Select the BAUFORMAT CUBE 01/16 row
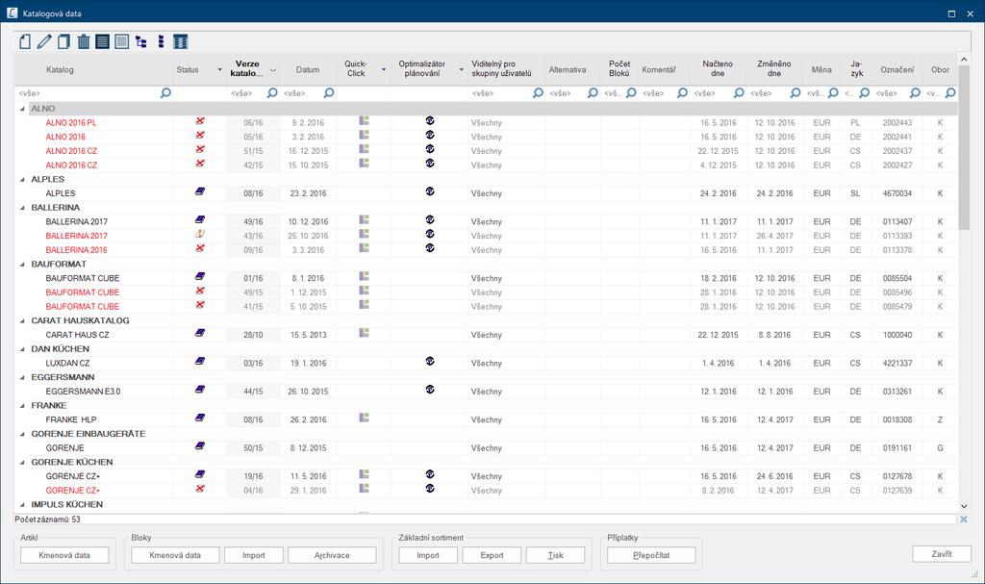 [487, 278]
